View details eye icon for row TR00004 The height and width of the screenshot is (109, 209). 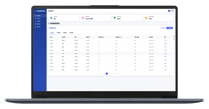click(x=165, y=50)
